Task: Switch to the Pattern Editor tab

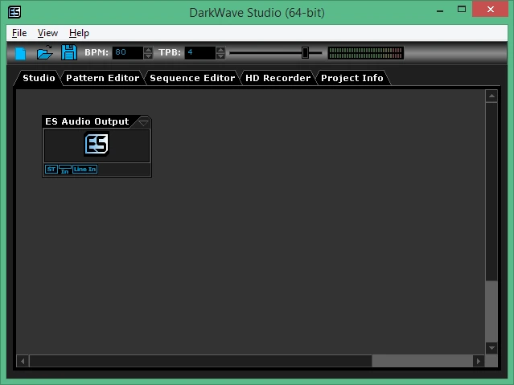Action: 103,78
